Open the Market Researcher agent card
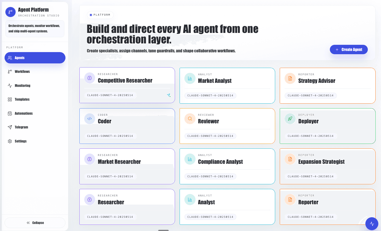The image size is (381, 231). (127, 166)
